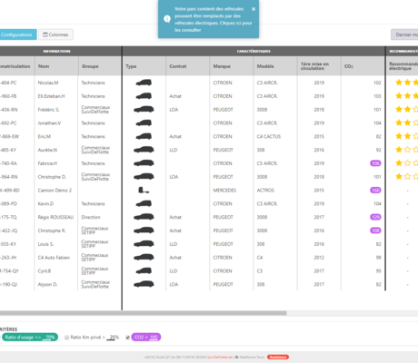Click the vehicle type icon for Christophe R.
This screenshot has width=418, height=363.
144,231
